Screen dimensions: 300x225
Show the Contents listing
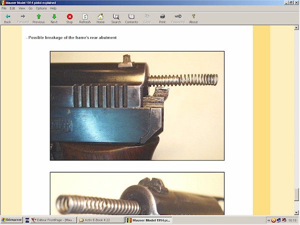click(x=131, y=18)
